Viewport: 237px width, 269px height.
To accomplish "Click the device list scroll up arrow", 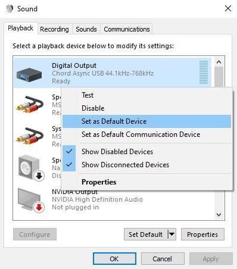I will 219,62.
